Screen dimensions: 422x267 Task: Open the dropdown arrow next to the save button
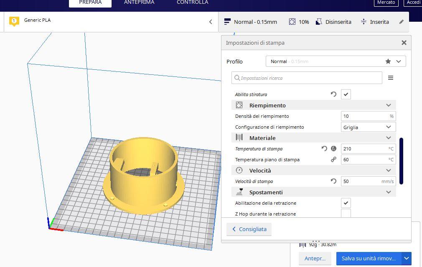point(406,258)
